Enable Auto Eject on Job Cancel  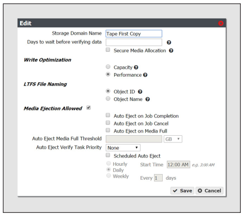point(108,123)
